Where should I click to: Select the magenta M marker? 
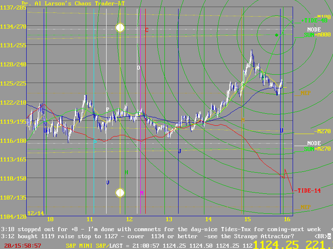tap(142, 193)
